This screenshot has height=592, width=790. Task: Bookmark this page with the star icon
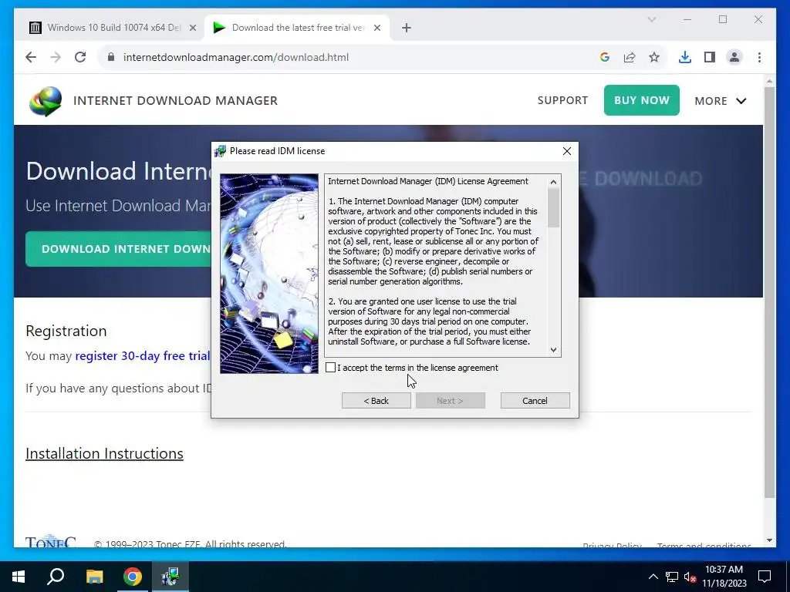pos(654,57)
